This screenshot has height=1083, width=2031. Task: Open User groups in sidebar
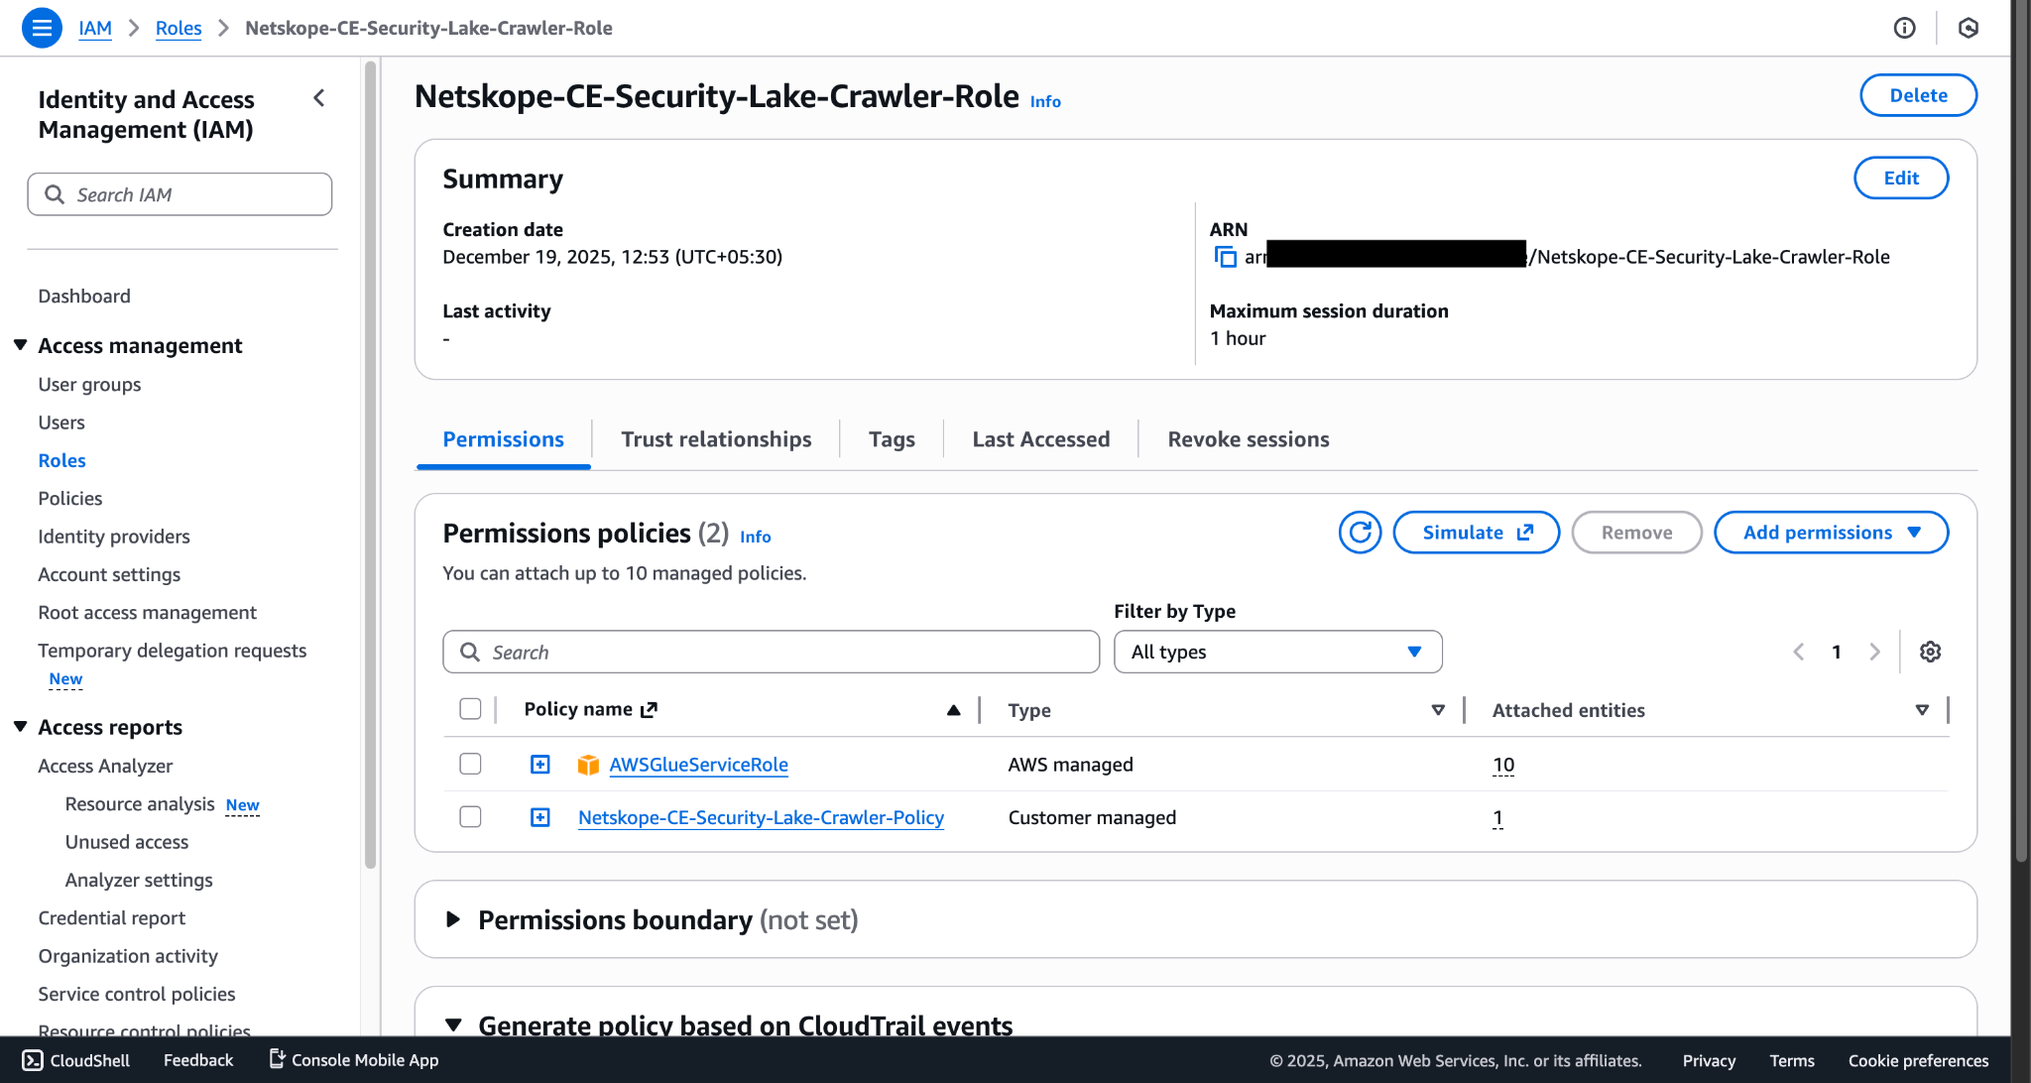pyautogui.click(x=89, y=385)
